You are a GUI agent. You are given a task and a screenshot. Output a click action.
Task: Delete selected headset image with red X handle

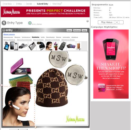2,85
